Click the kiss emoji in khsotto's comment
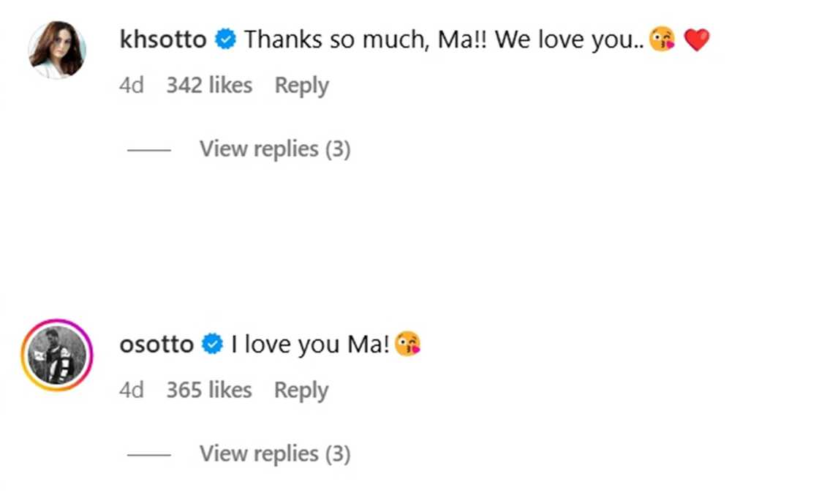The image size is (819, 501). [662, 40]
